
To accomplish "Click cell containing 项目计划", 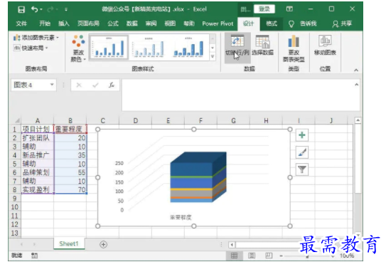I will click(38, 129).
